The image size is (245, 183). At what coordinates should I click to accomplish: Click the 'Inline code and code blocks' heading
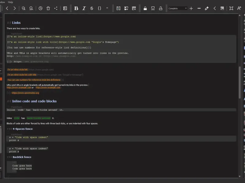tap(34, 101)
